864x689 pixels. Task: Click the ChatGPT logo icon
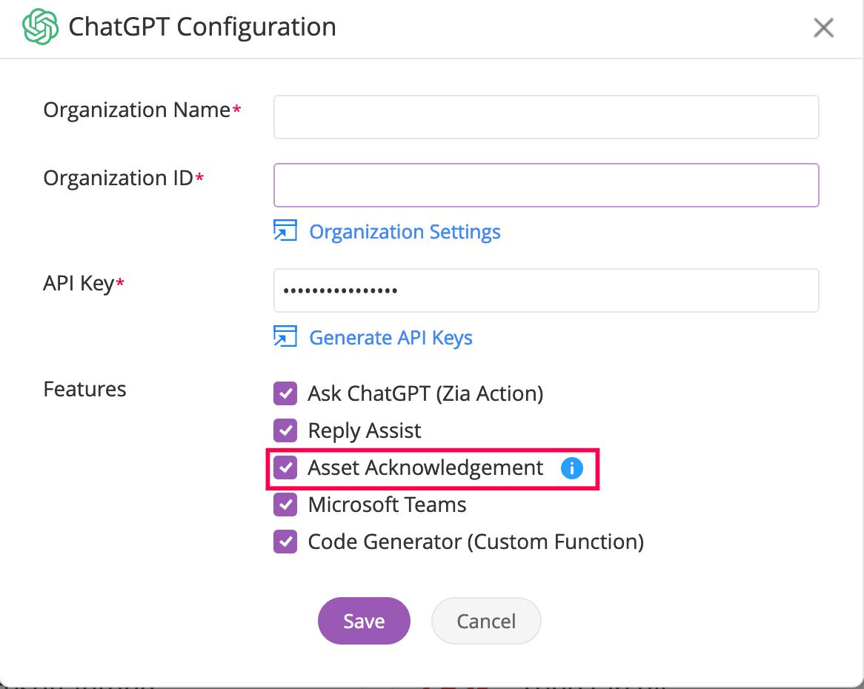(40, 27)
